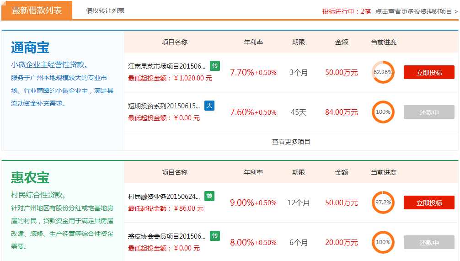Click the 100% progress ring for 裘皮协会会员项目
460x261 pixels.
click(383, 242)
